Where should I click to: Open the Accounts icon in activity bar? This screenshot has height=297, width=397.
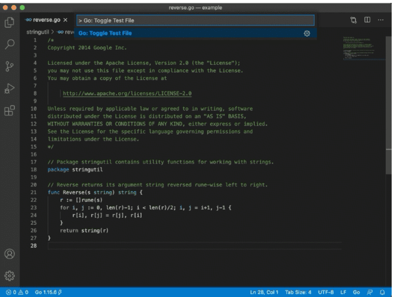pos(9,254)
